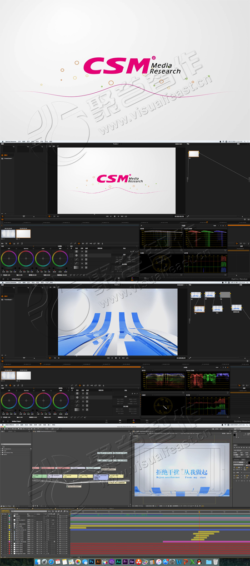250x566 pixels.
Task: Adjust the Lift color wheel in upper Resolve
Action: point(9,259)
